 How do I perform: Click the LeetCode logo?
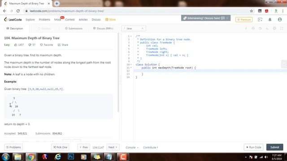click(x=13, y=20)
